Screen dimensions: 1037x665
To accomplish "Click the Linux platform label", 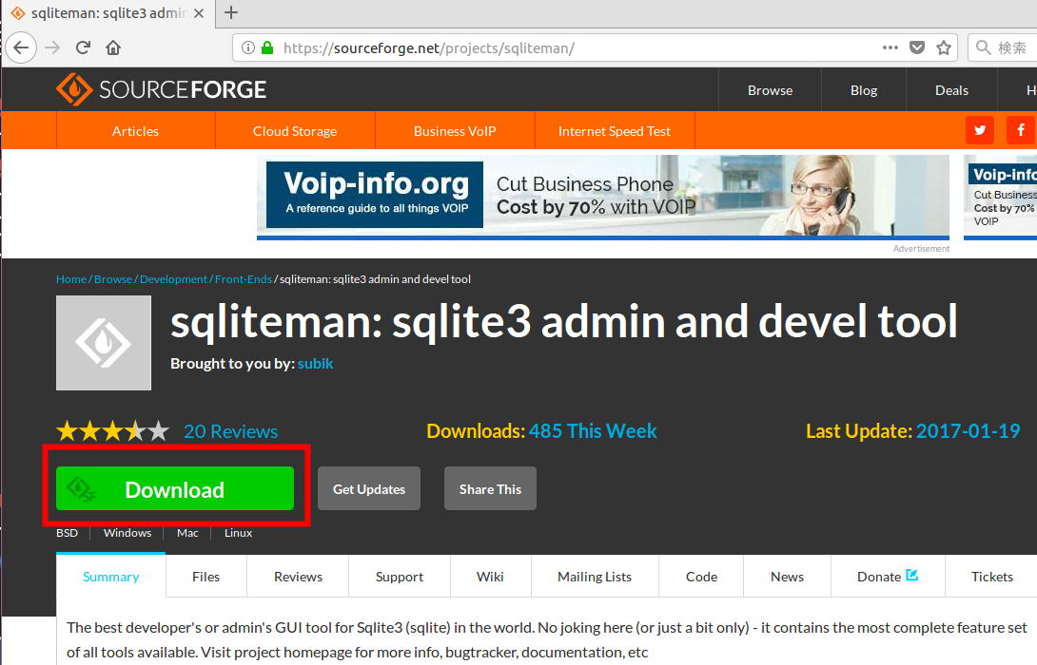I will (x=238, y=533).
